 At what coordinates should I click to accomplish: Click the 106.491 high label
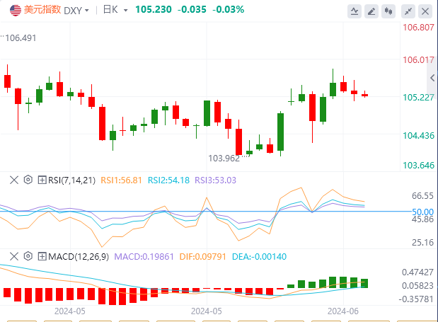(21, 38)
